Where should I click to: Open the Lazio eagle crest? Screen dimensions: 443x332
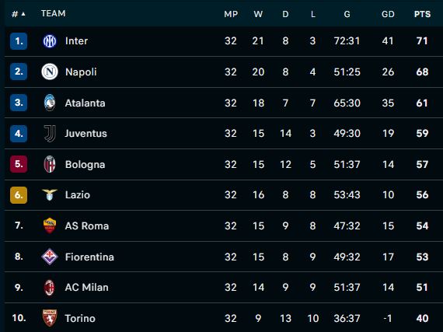click(x=50, y=194)
